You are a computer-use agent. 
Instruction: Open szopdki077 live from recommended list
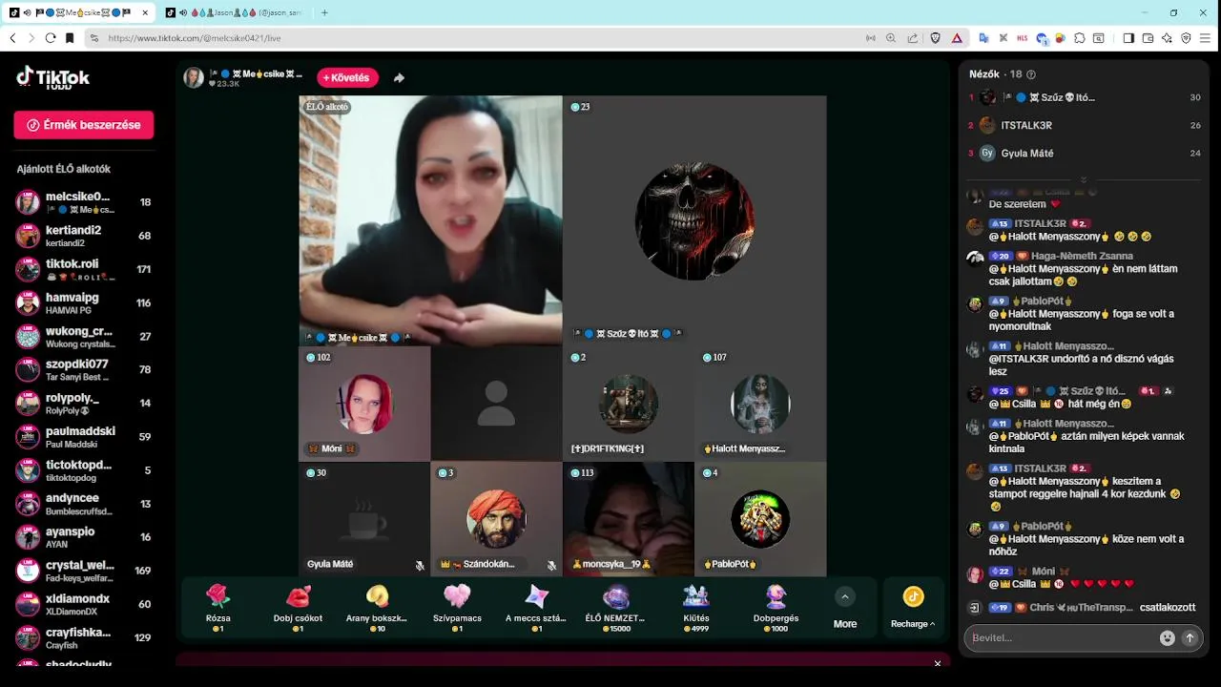(x=84, y=369)
